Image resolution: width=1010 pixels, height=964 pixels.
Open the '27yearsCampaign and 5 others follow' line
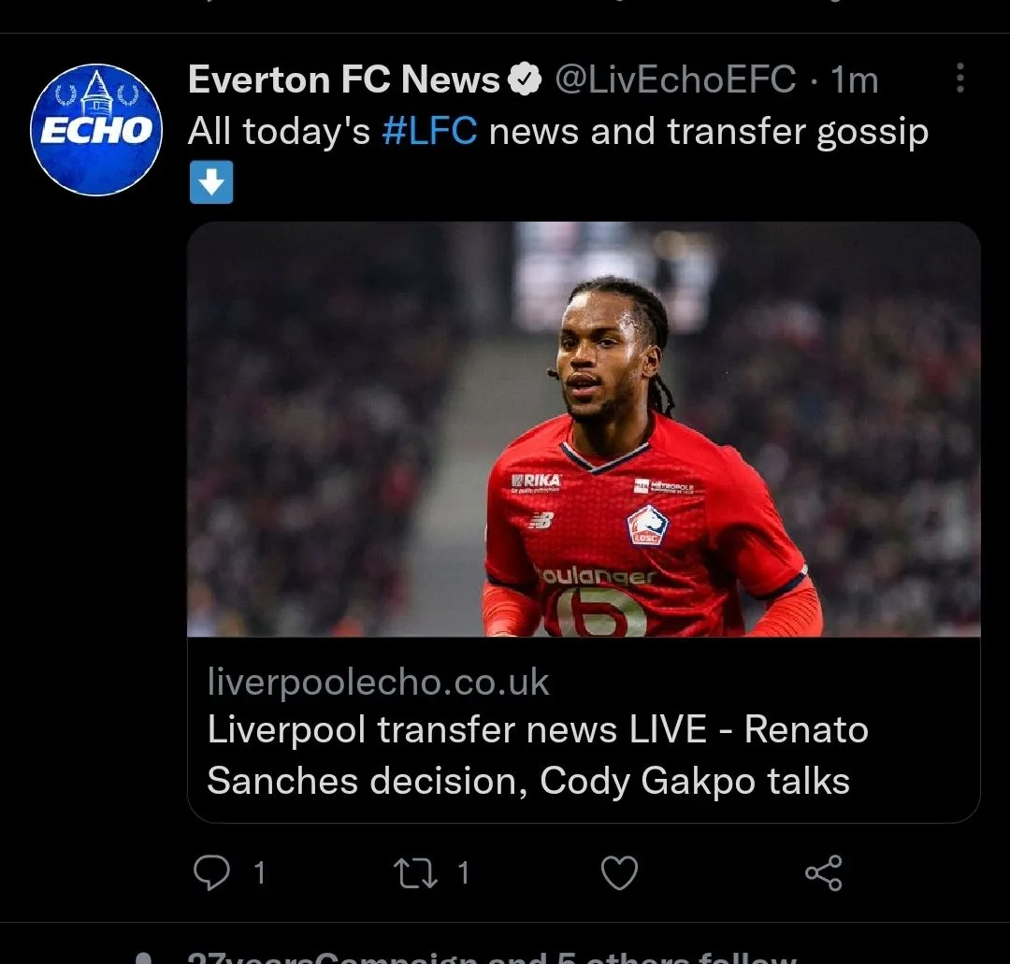click(x=490, y=956)
